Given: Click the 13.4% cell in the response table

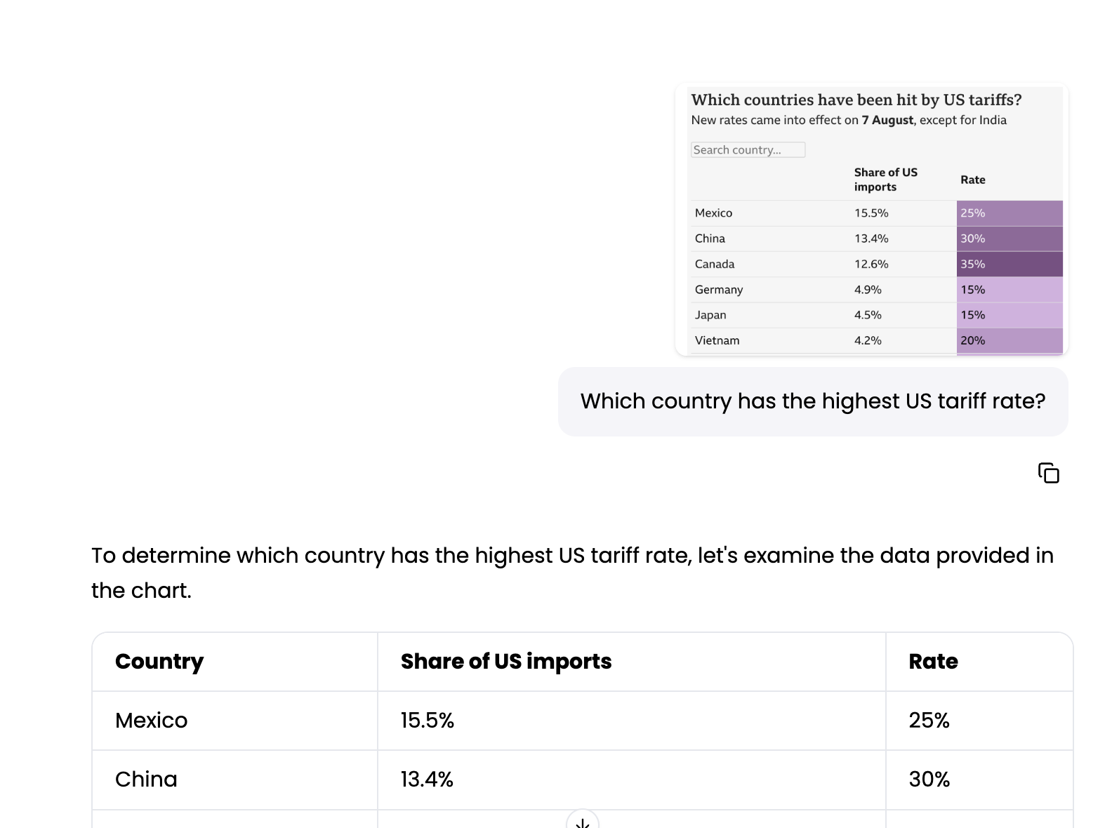Looking at the screenshot, I should tap(631, 780).
